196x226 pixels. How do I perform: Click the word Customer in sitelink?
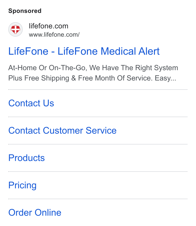[x=63, y=131]
